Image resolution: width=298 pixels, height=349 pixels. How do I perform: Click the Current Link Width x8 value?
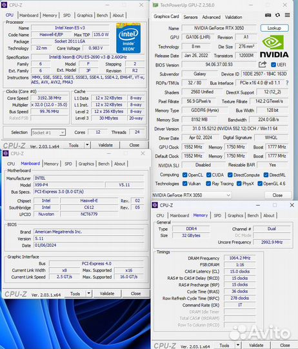pyautogui.click(x=65, y=270)
